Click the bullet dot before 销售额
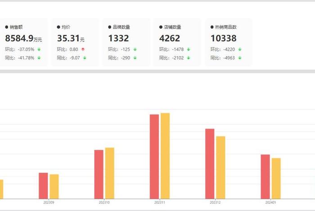315x211 pixels. click(7, 27)
